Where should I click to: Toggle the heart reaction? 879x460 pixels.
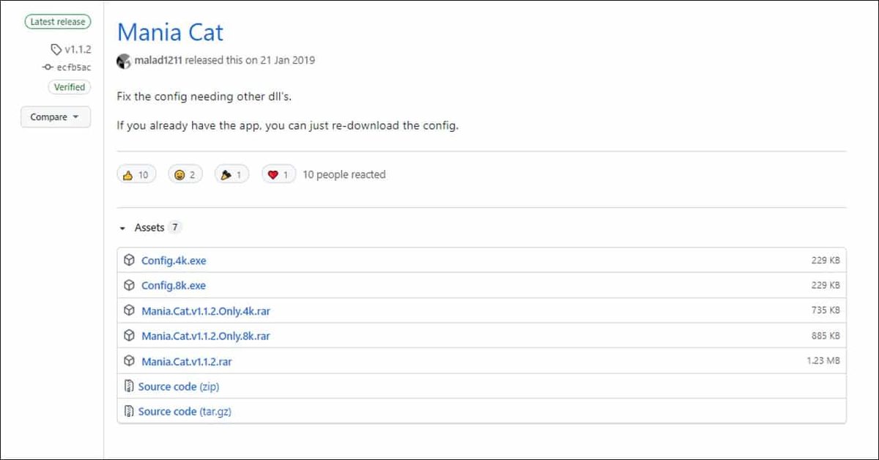(279, 174)
